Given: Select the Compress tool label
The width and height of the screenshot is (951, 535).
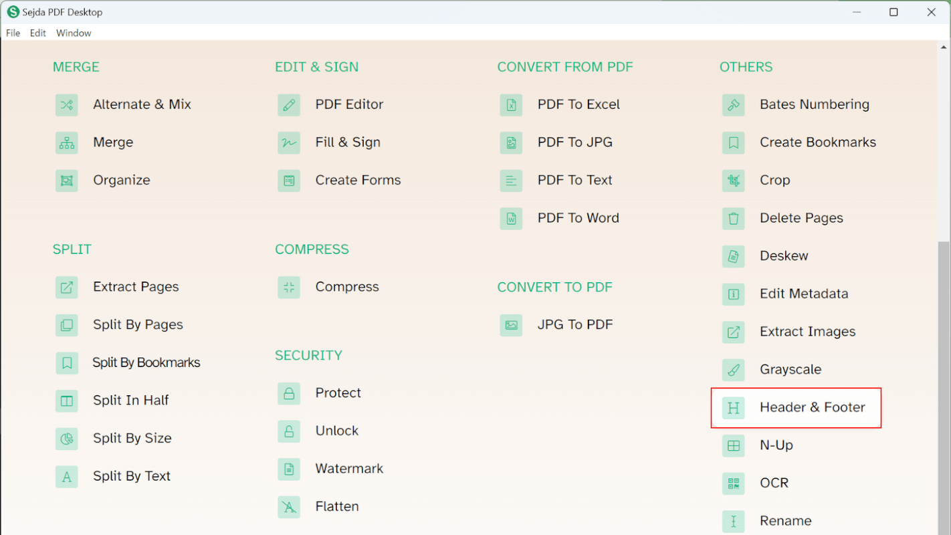Looking at the screenshot, I should (x=347, y=287).
